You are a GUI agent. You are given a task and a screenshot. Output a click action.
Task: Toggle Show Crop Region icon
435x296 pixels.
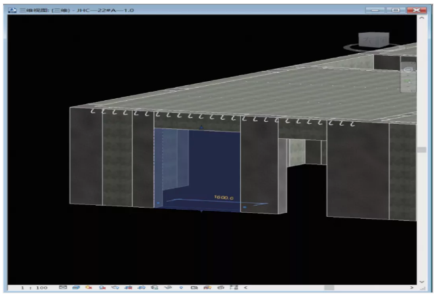(142, 287)
